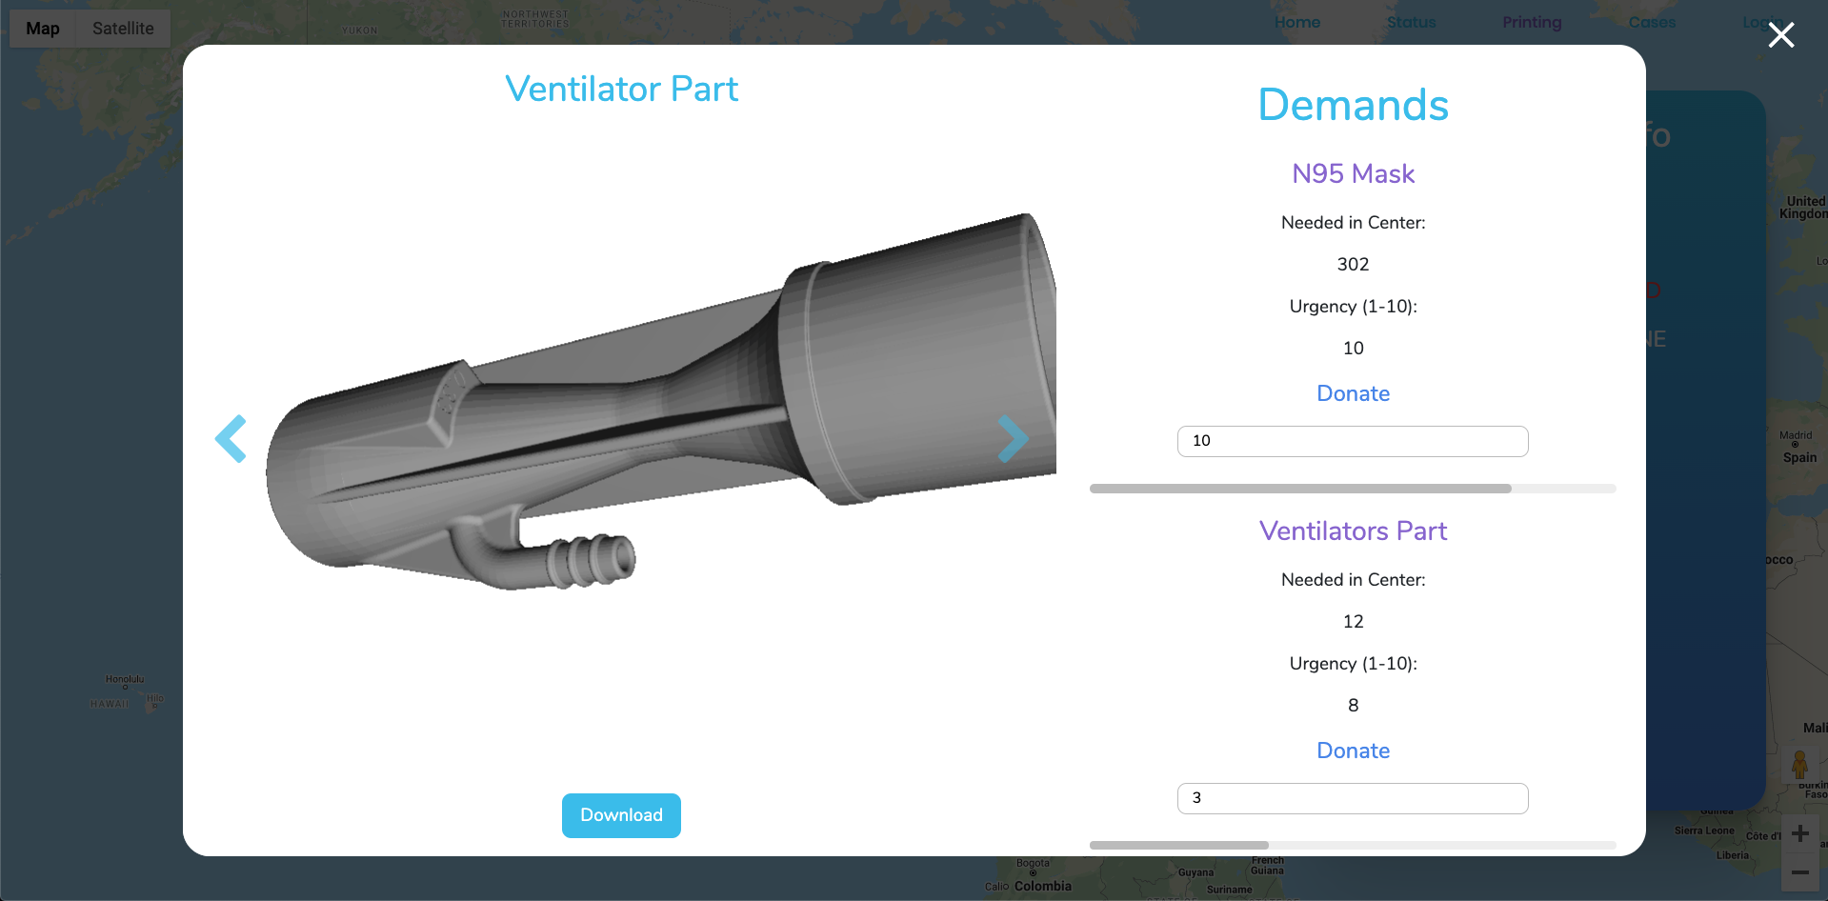This screenshot has width=1828, height=901.
Task: Focus the Ventilators Part donation amount field
Action: (1353, 798)
